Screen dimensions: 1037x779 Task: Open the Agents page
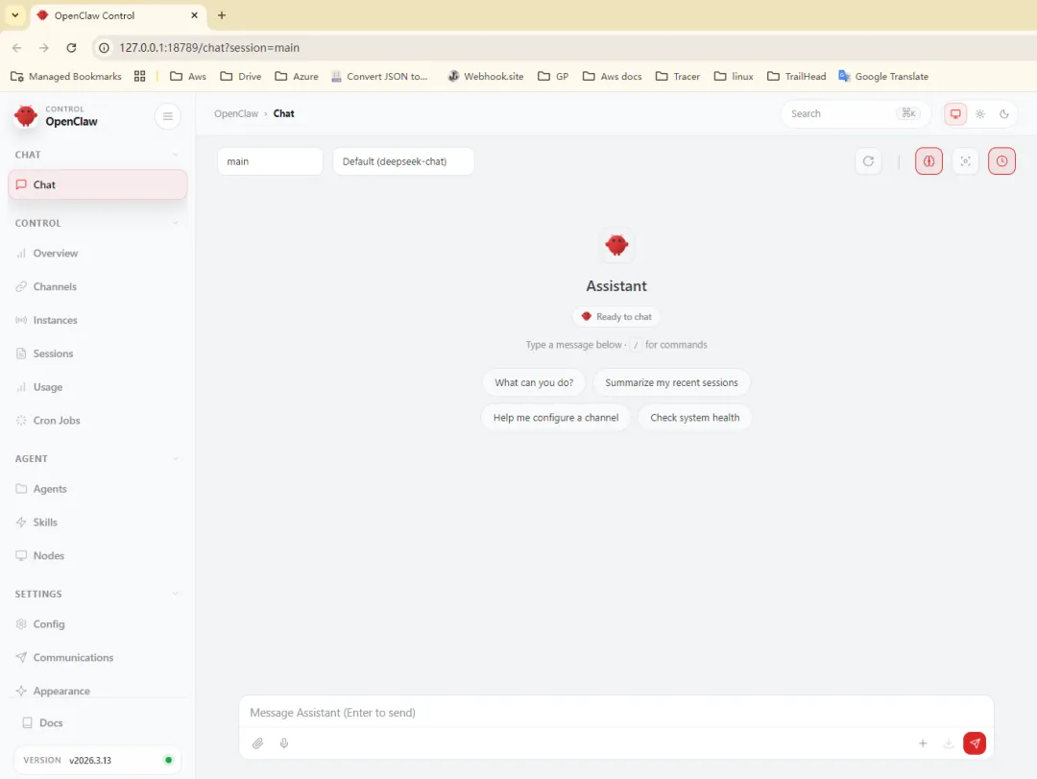click(x=97, y=489)
